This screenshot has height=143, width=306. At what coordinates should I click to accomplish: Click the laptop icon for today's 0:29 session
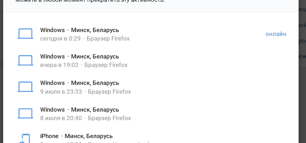(25, 34)
